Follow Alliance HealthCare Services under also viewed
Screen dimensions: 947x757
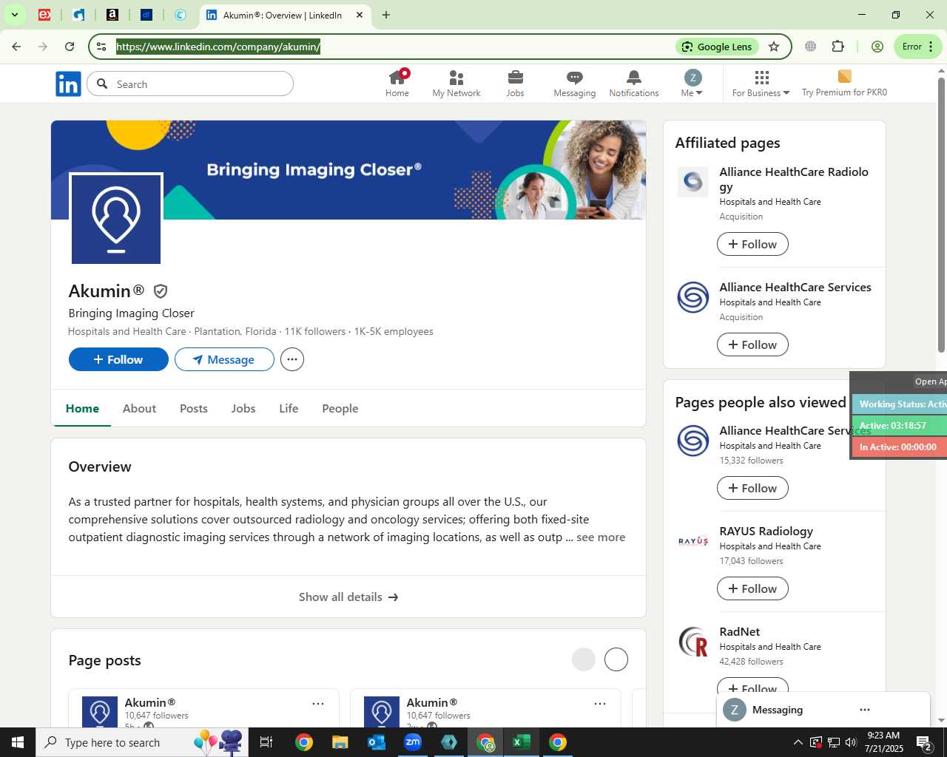[752, 488]
